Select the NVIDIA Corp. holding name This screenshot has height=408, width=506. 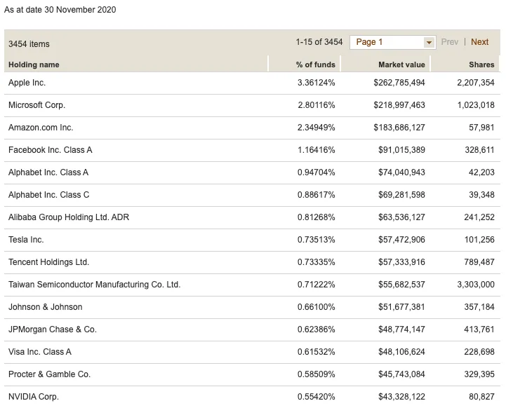coord(34,397)
